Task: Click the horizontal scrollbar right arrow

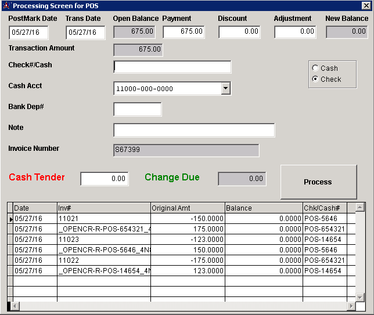Action: [351, 306]
